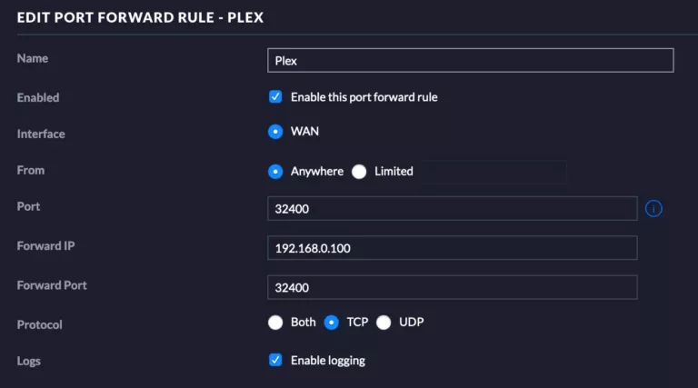The width and height of the screenshot is (698, 388).
Task: Select the UDP protocol radio button
Action: (x=384, y=322)
